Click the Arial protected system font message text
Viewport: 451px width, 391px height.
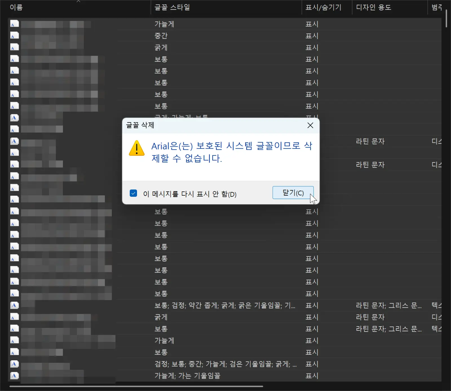(x=232, y=152)
